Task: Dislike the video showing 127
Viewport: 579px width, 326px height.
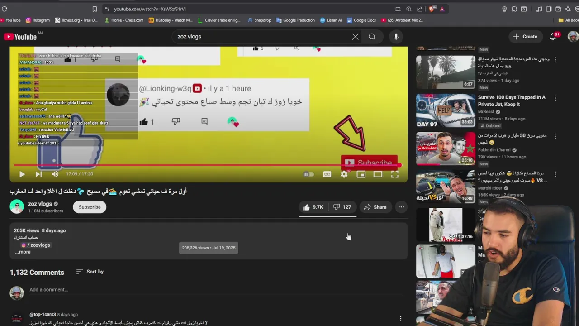Action: pyautogui.click(x=342, y=207)
